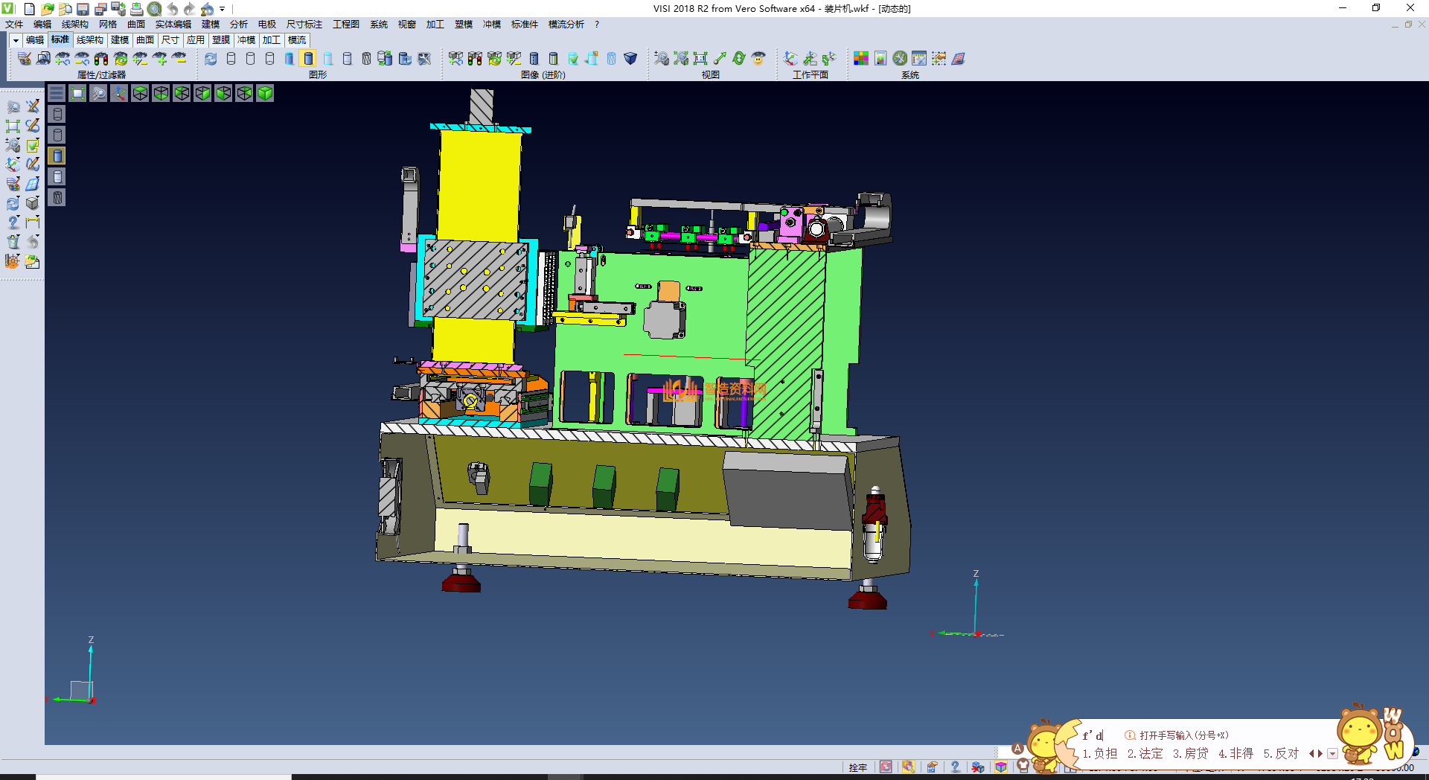
Task: Toggle the highlighted shaded cylinder display mode
Action: pyautogui.click(x=308, y=58)
